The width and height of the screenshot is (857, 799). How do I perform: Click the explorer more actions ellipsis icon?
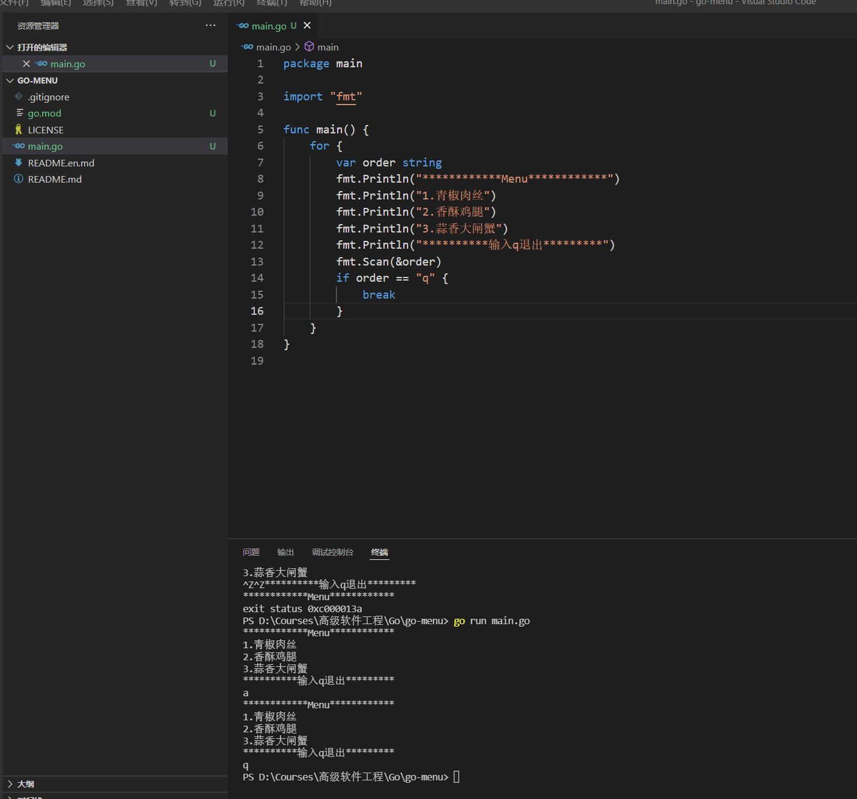210,25
